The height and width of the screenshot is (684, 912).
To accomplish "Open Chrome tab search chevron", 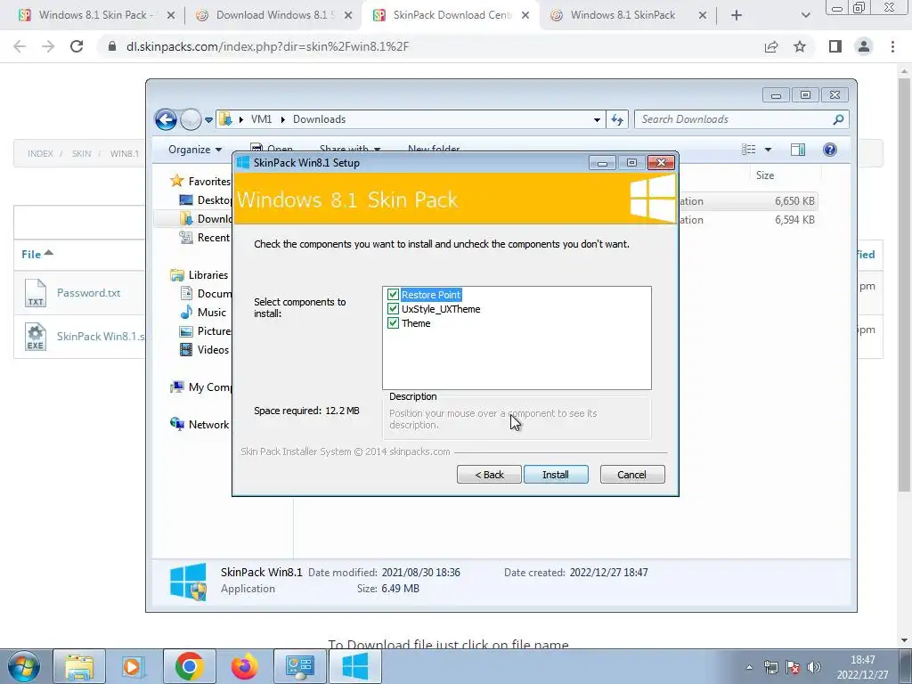I will tap(805, 16).
